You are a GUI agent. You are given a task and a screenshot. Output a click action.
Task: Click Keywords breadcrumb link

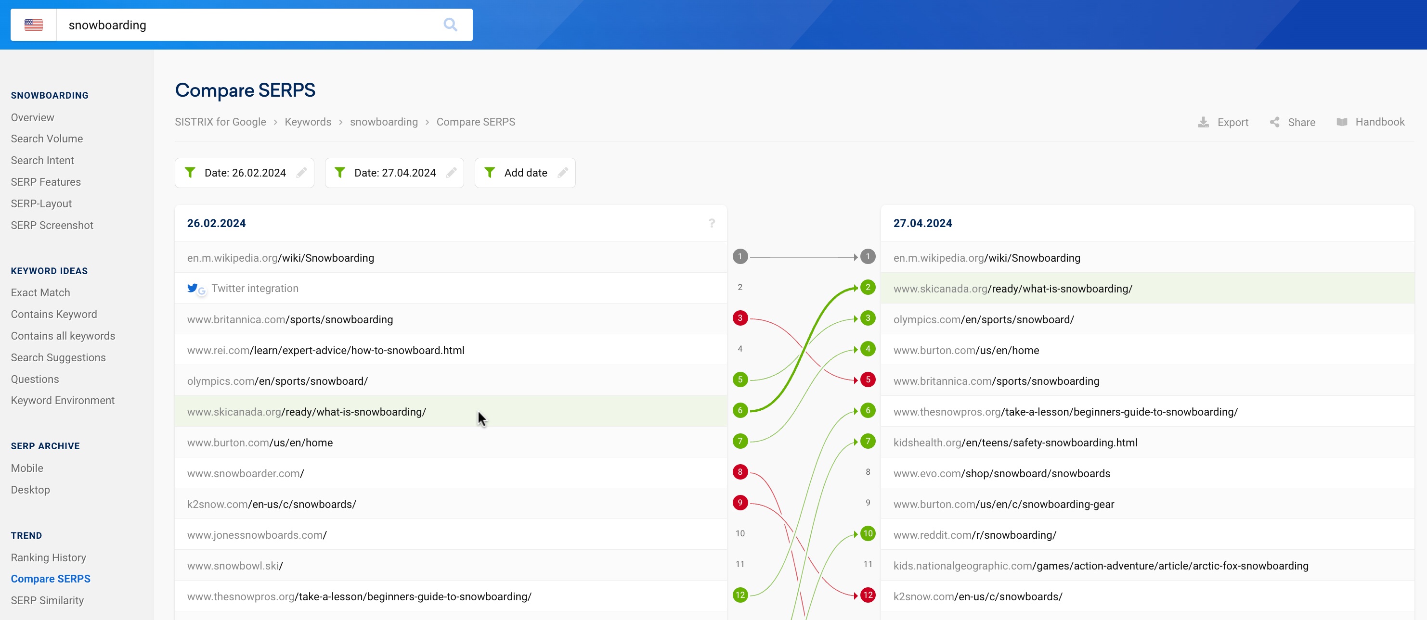pos(308,122)
